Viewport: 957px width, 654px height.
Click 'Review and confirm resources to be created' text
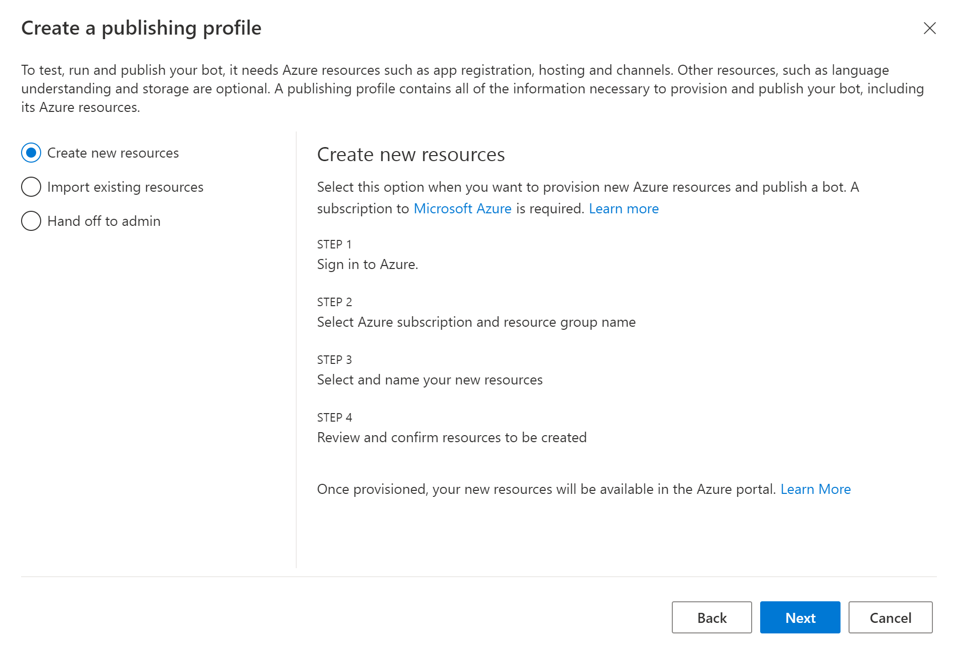pyautogui.click(x=451, y=438)
